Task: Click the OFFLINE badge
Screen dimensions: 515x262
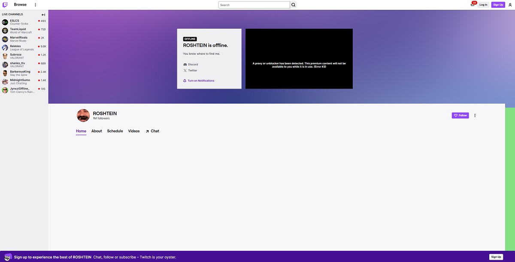Action: pyautogui.click(x=190, y=39)
